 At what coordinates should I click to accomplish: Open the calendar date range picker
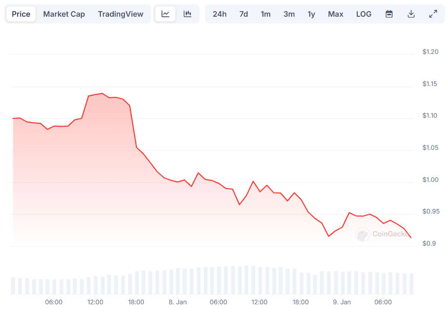389,14
